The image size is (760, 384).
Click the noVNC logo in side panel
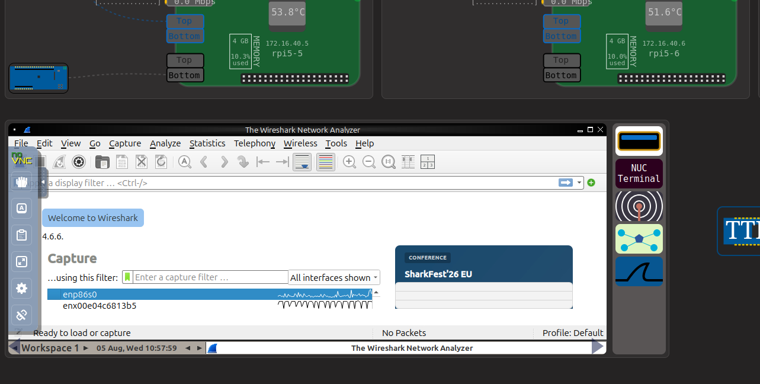[21, 159]
